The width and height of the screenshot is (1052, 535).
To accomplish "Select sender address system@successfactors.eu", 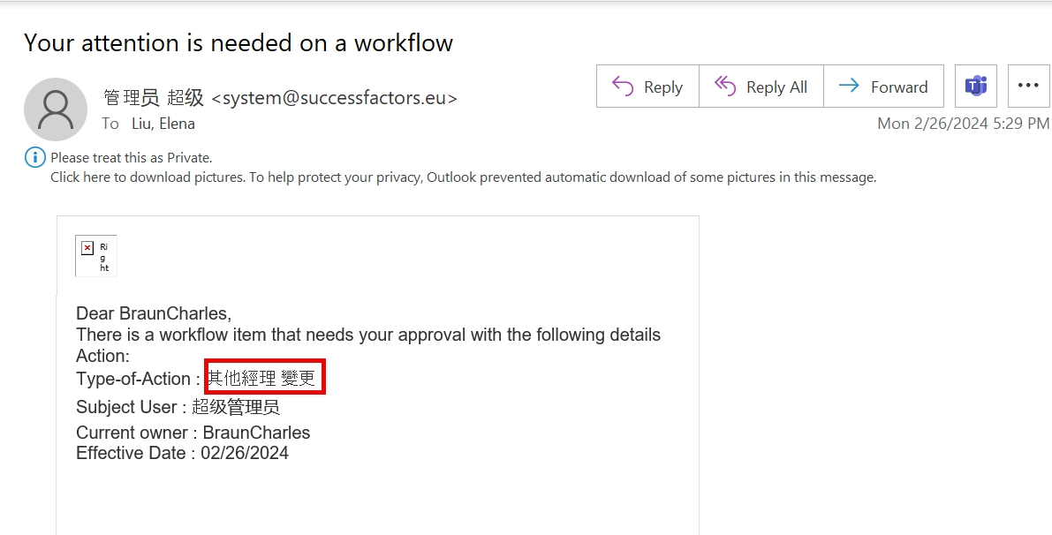I will tap(334, 99).
